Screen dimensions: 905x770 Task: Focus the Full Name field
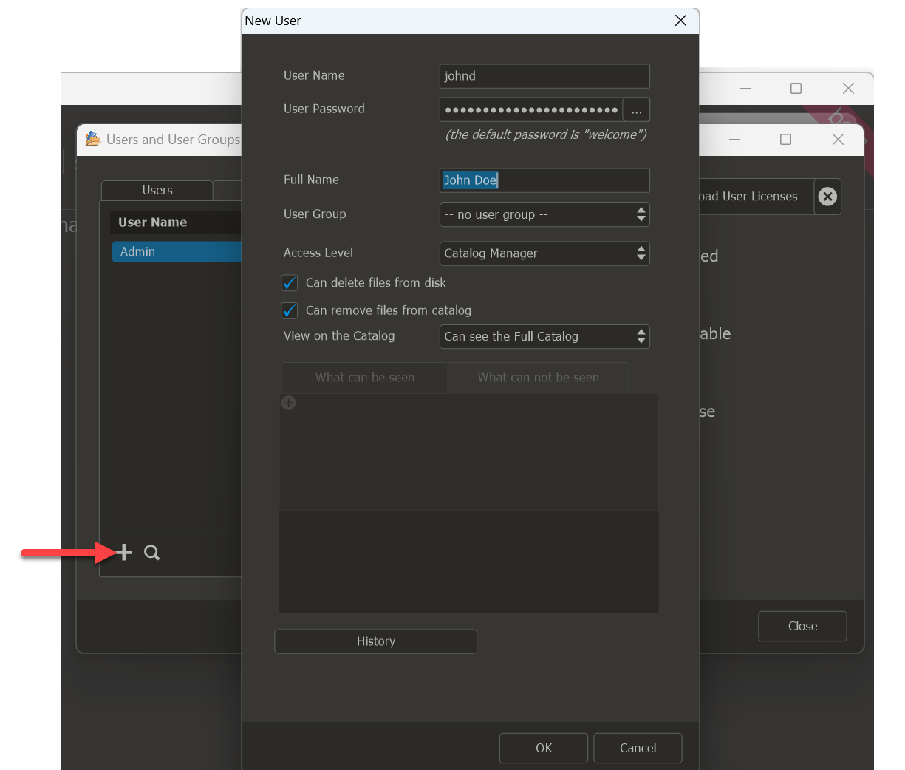[x=544, y=180]
